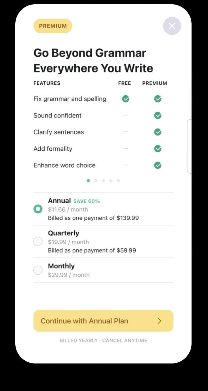208x391 pixels.
Task: Select the Annual plan radio button
Action: click(38, 209)
